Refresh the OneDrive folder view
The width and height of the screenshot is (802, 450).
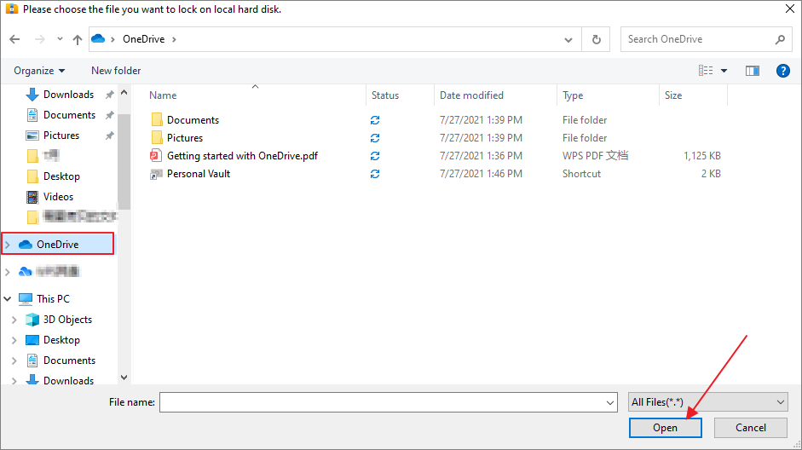596,39
